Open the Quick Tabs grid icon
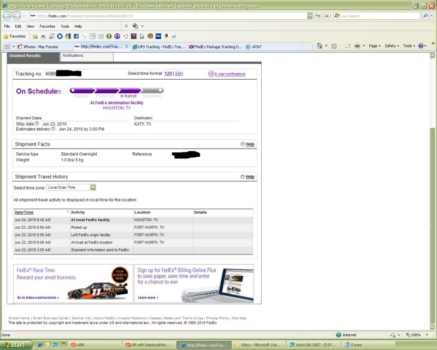Screen dimensions: 437x350 pos(7,46)
